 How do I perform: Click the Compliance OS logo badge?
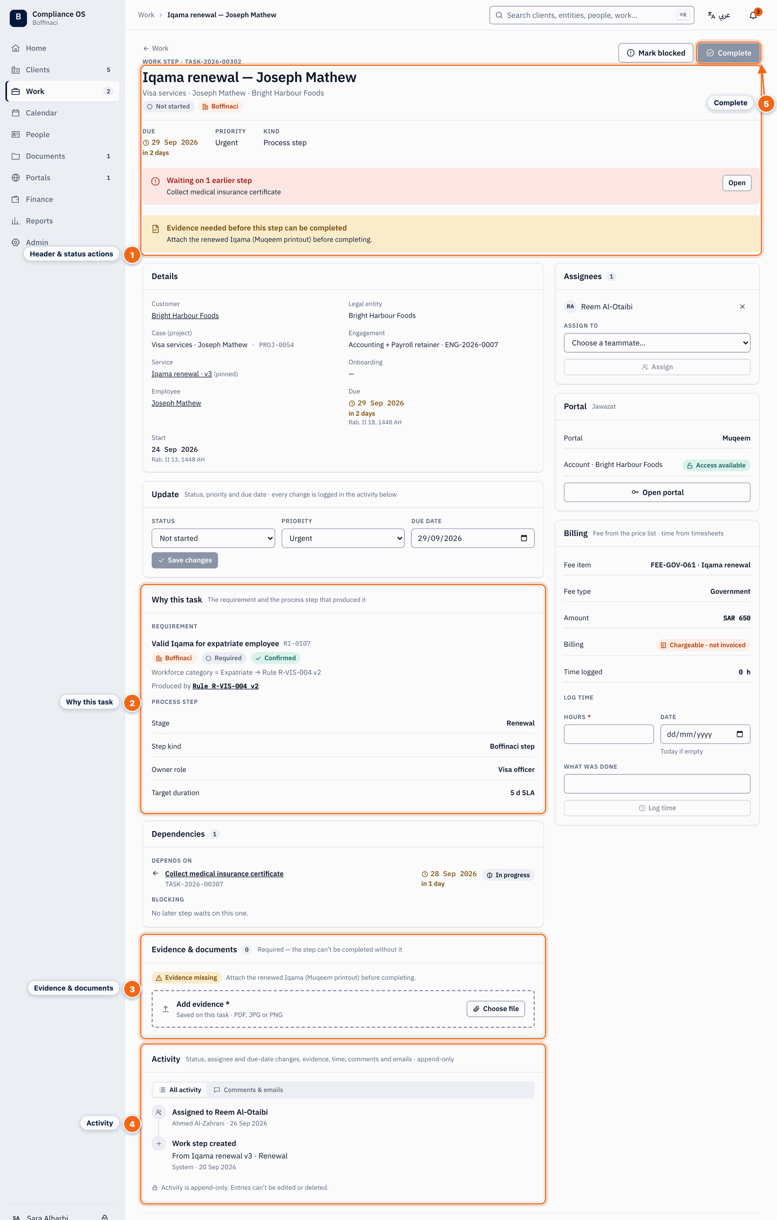(x=18, y=18)
